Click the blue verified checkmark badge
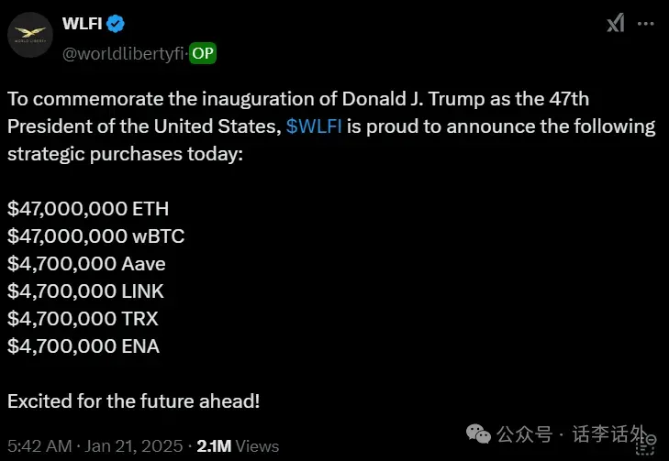Viewport: 669px width, 461px height. [118, 25]
